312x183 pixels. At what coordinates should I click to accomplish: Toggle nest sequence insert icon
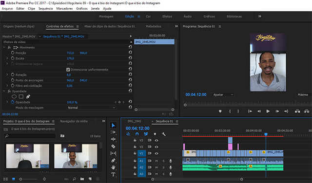[128, 134]
